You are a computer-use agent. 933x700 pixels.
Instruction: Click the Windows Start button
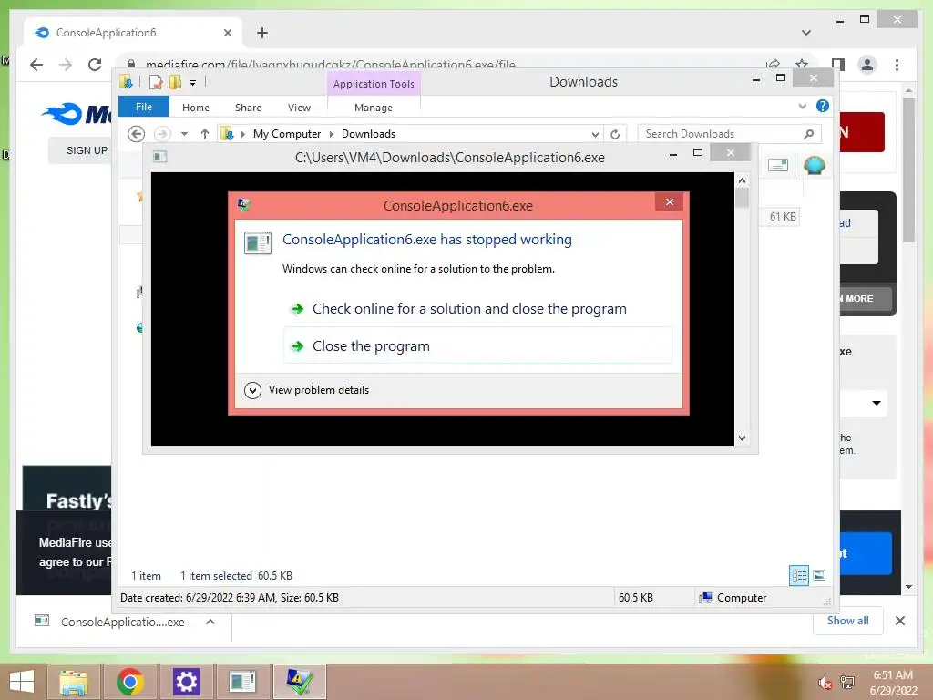point(22,682)
